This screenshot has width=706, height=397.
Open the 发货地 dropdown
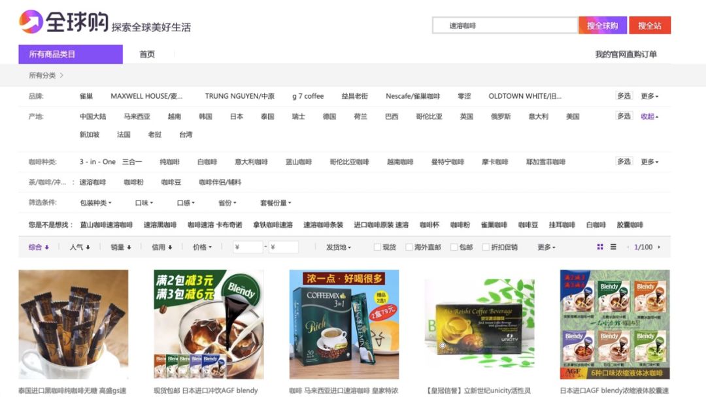click(x=339, y=247)
